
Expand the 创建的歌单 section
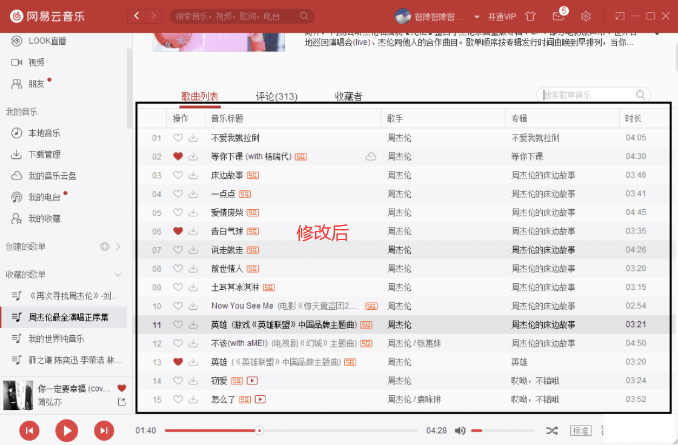(x=118, y=247)
